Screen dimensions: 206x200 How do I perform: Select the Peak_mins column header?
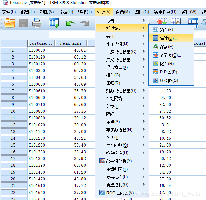click(x=71, y=43)
